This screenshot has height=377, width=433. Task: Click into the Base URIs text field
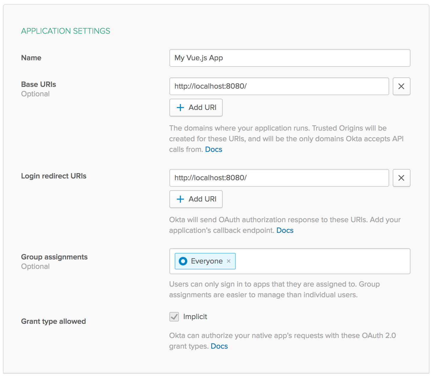279,86
